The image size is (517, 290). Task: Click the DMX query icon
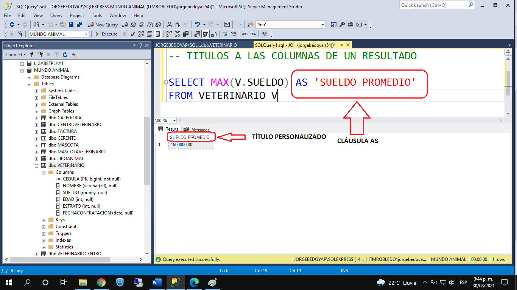[x=141, y=25]
